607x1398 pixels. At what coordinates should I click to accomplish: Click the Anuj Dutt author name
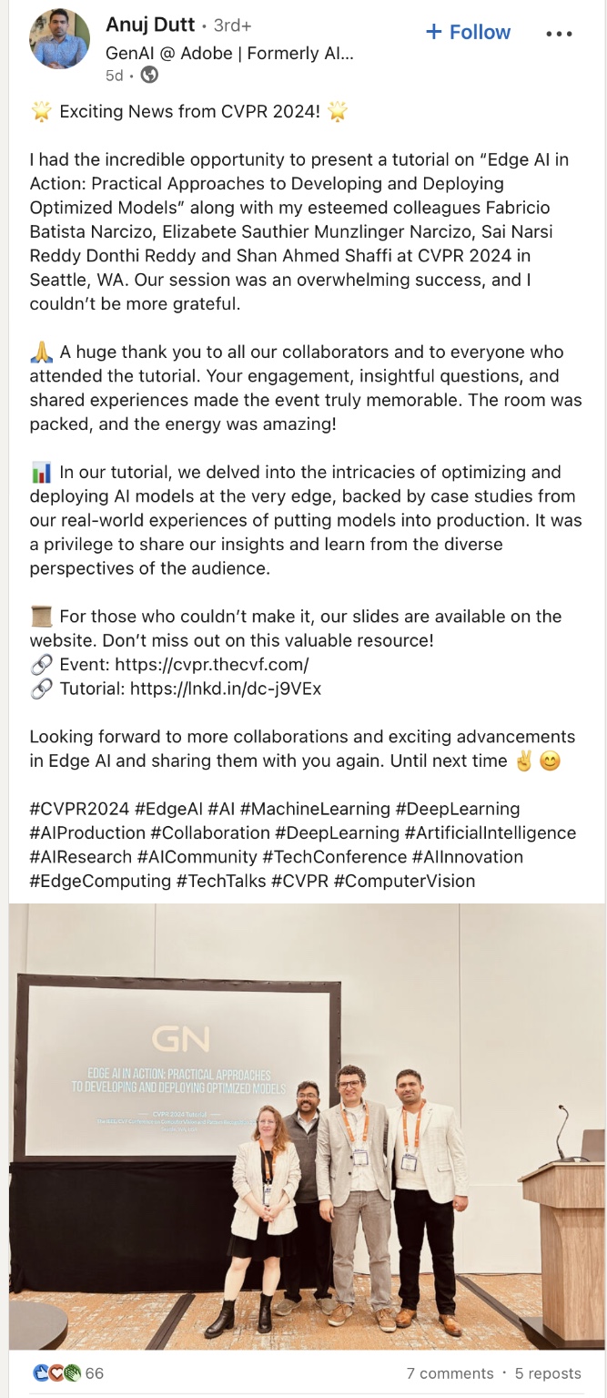tap(150, 25)
